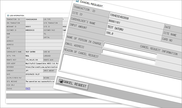Screen dimensions: 182x108
Task: Click the KICK URLS label
Action: 11,85
